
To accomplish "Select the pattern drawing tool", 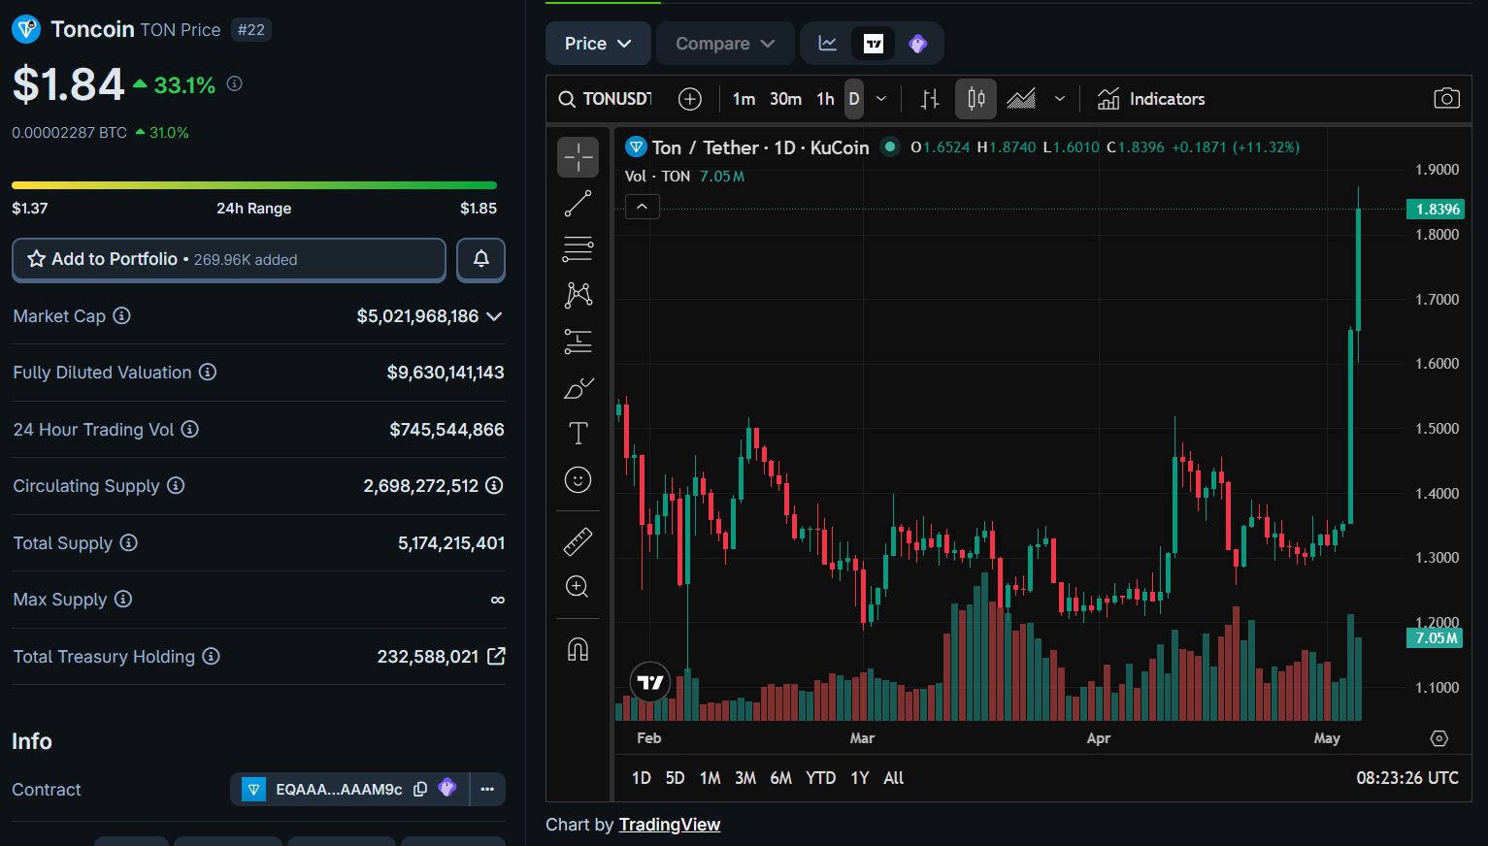I will coord(578,295).
